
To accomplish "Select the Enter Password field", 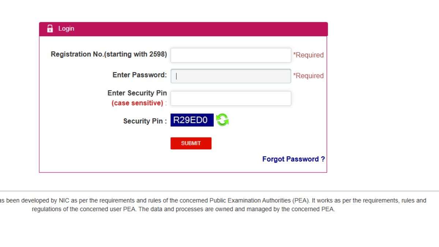I will point(230,75).
